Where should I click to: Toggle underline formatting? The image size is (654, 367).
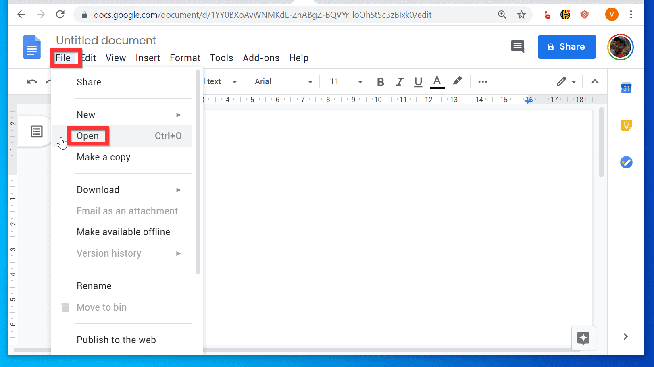[418, 81]
